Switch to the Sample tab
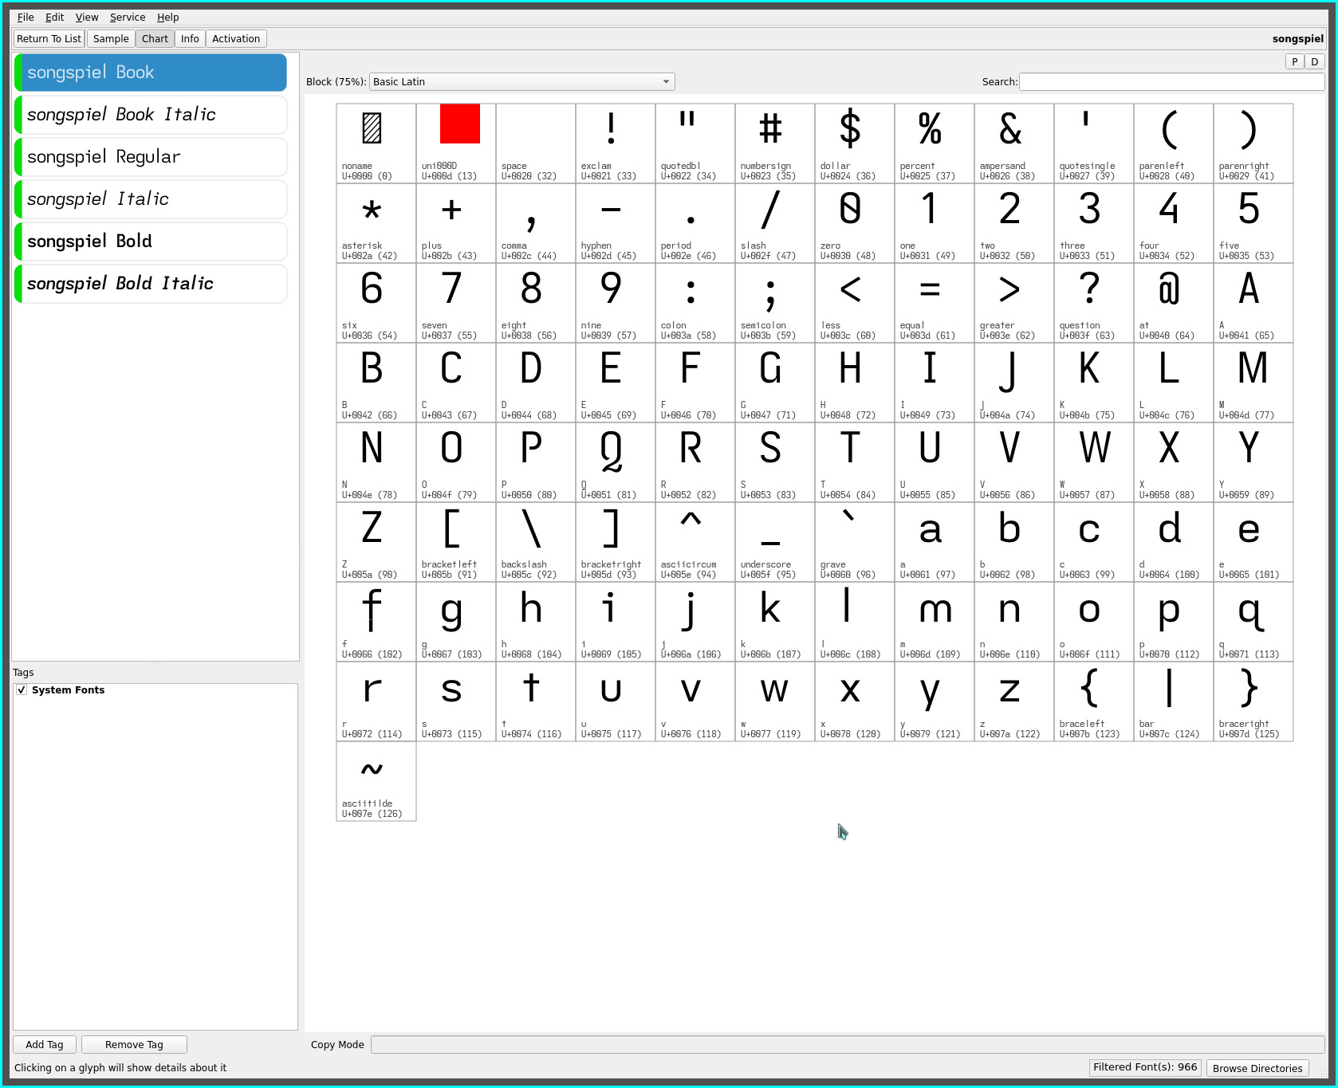The image size is (1338, 1088). [111, 39]
